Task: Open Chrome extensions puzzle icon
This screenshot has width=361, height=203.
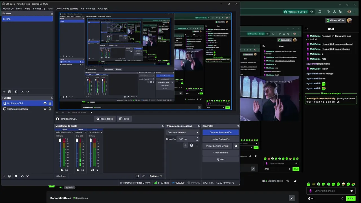Action: pyautogui.click(x=320, y=12)
